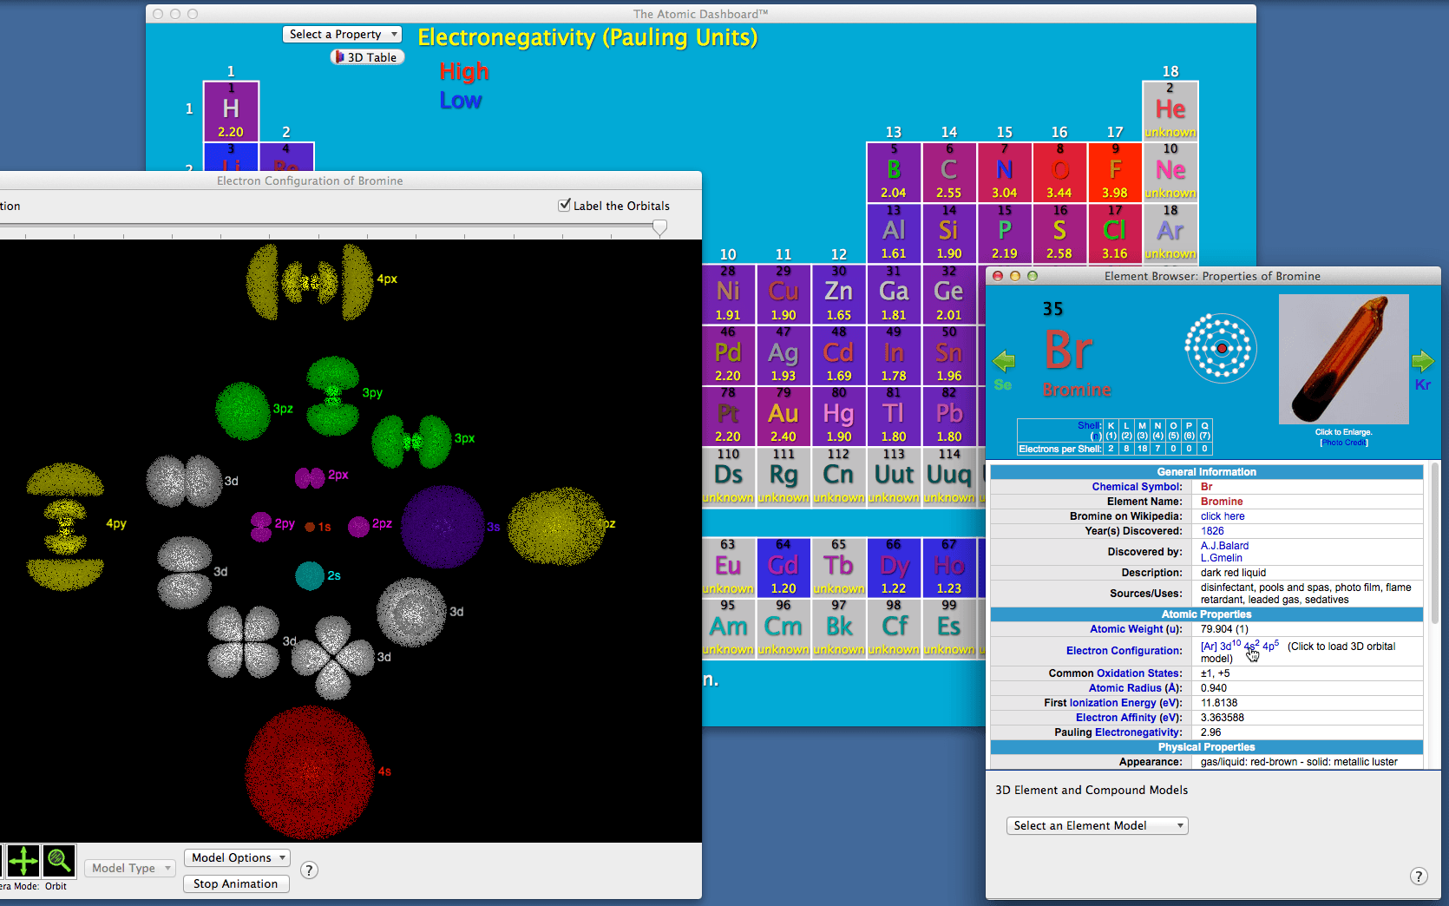The height and width of the screenshot is (906, 1449).
Task: Enlarge the bromine ampoule photo
Action: pos(1343,359)
